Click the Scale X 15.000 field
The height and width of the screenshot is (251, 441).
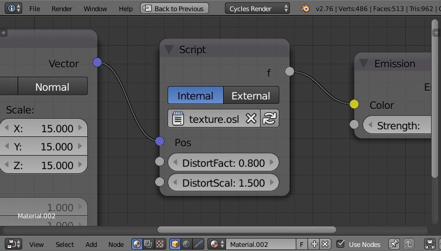[43, 128]
